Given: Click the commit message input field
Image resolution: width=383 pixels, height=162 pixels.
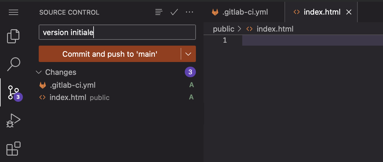Looking at the screenshot, I should [x=117, y=32].
